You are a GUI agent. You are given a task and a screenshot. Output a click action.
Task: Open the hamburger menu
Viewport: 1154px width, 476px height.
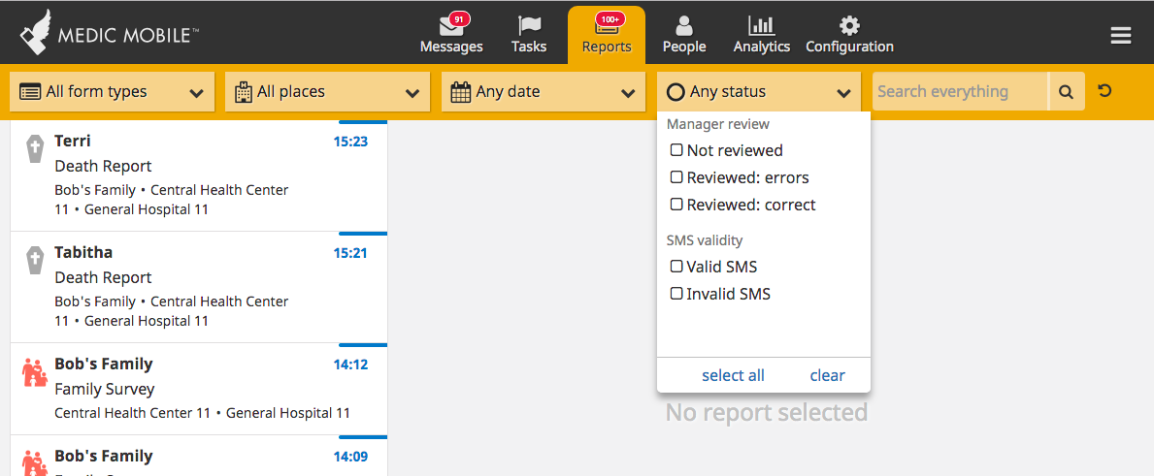(x=1121, y=35)
